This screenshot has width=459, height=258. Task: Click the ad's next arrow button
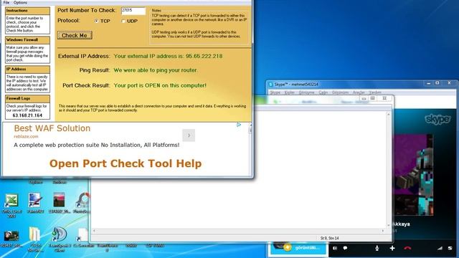click(189, 135)
